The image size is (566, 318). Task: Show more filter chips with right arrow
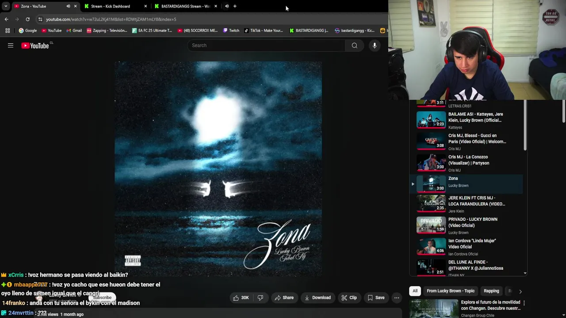520,291
